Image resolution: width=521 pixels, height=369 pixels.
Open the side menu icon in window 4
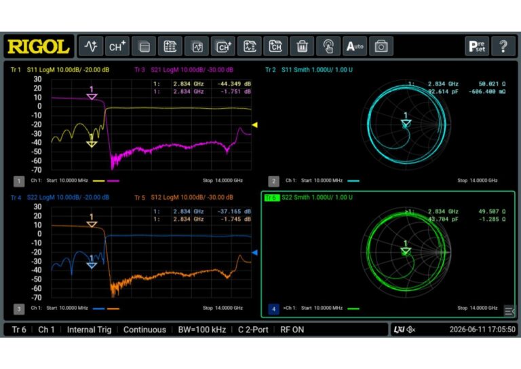pos(509,311)
